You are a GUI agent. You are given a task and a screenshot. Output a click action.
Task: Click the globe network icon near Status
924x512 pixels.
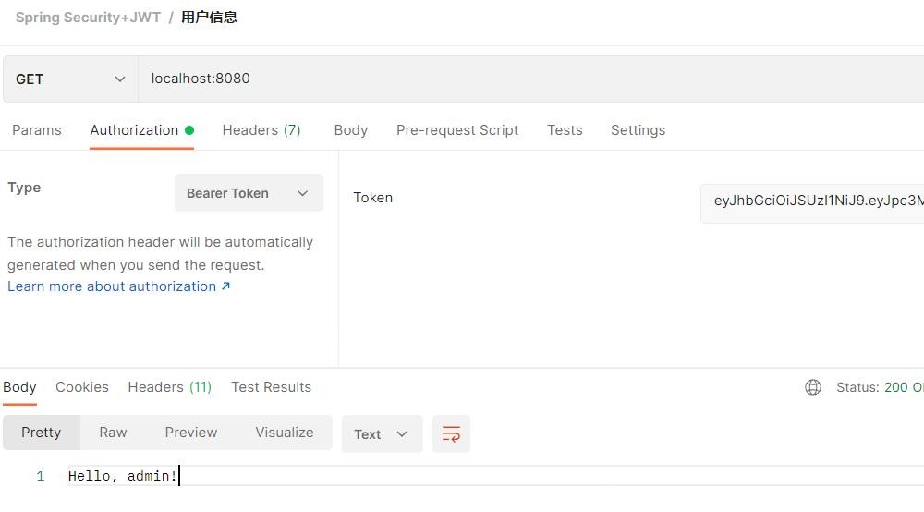813,387
